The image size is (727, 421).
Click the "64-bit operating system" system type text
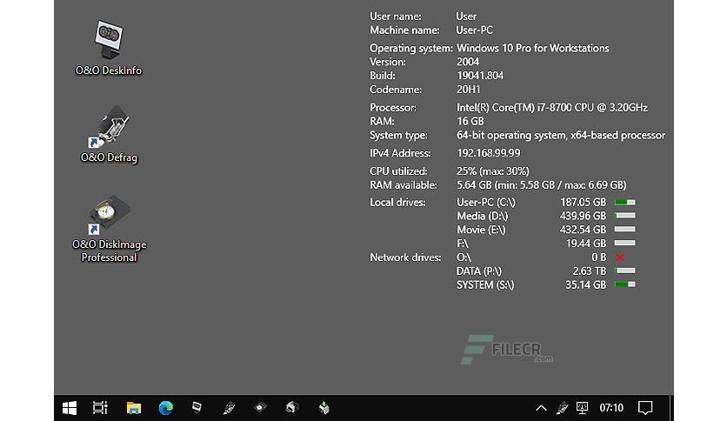pos(511,136)
